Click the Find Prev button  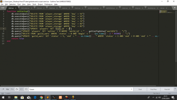click(154, 89)
